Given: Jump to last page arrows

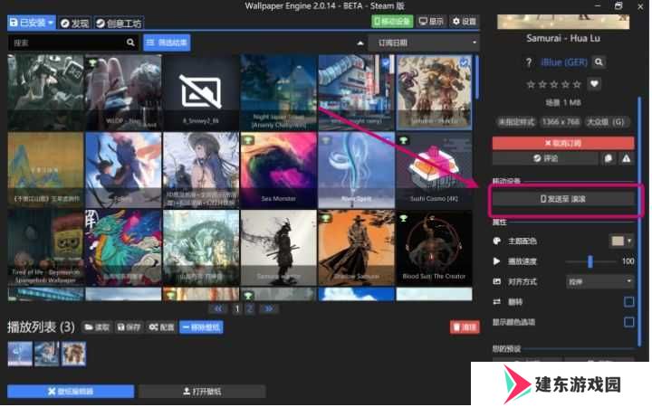Looking at the screenshot, I should [269, 309].
